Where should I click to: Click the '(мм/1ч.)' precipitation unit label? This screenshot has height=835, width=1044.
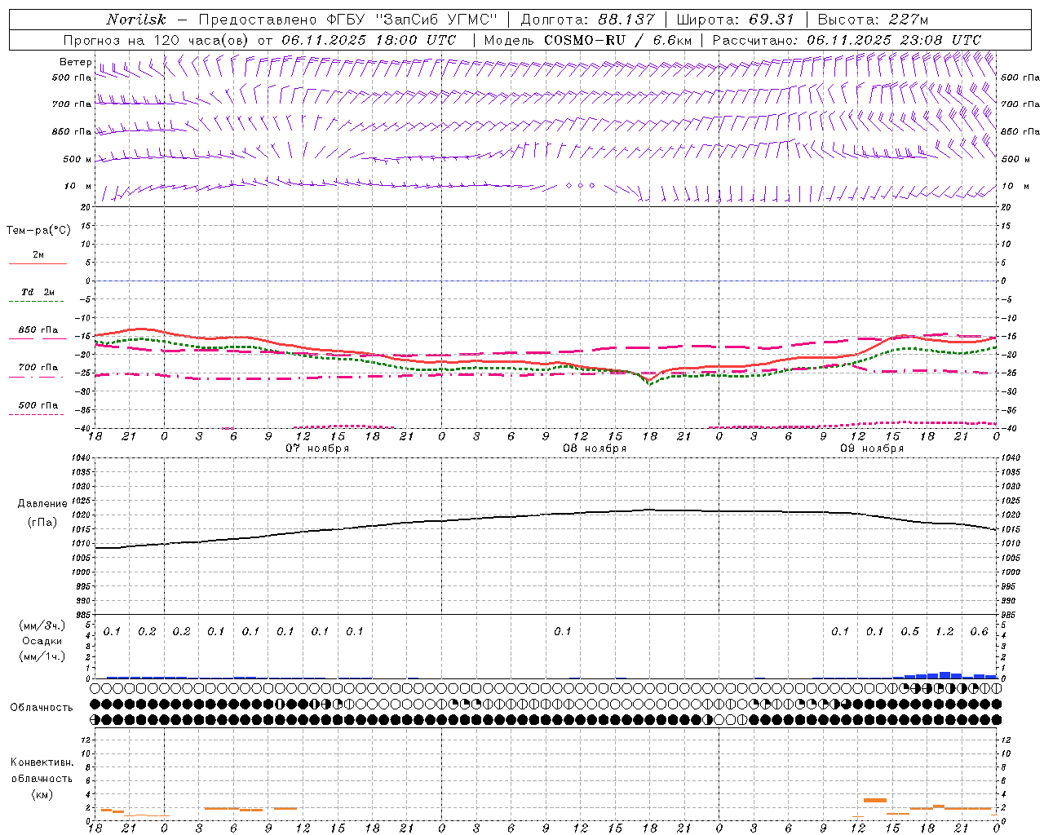[42, 656]
